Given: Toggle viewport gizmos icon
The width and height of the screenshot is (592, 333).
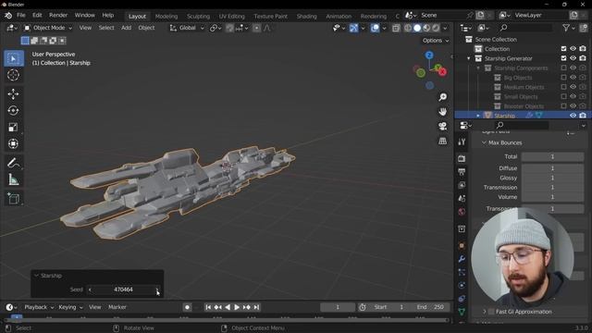Looking at the screenshot, I should tap(353, 28).
